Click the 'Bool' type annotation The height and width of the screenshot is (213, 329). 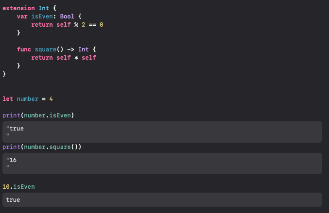pos(67,16)
